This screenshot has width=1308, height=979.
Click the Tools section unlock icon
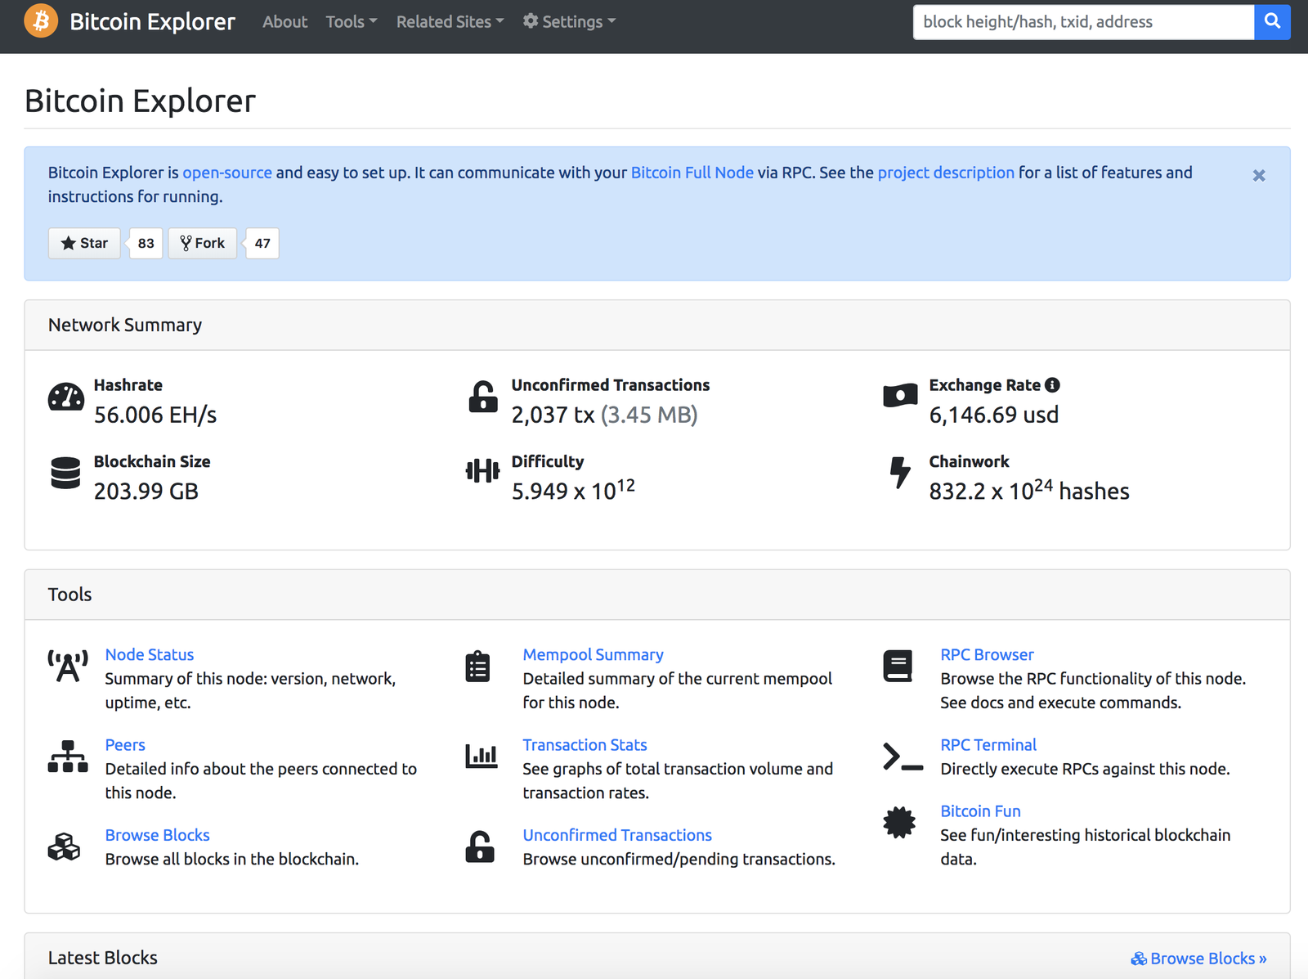(x=480, y=847)
